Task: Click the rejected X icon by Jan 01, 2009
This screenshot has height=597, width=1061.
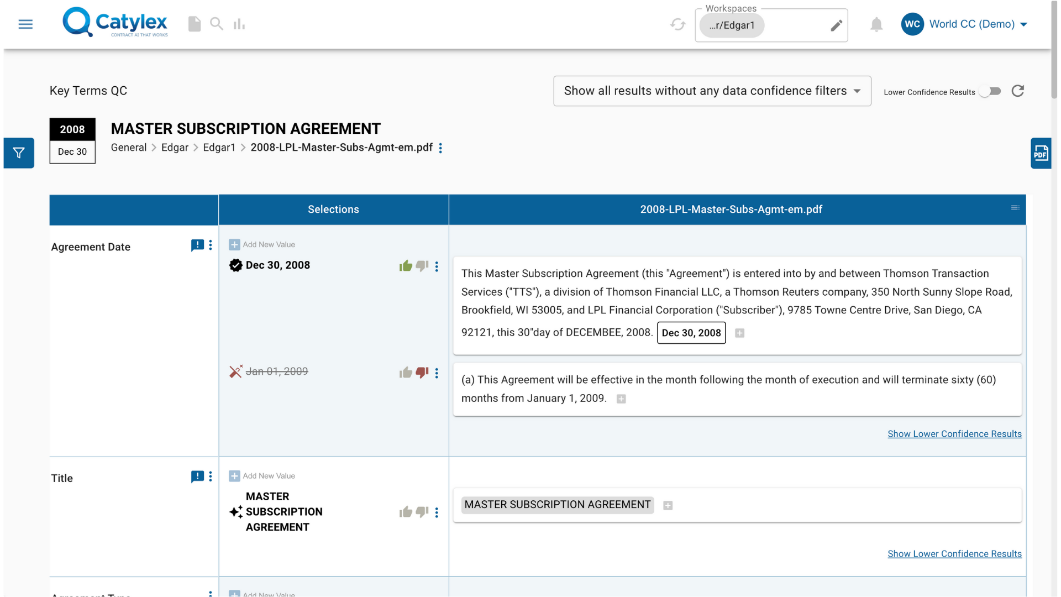Action: (236, 371)
